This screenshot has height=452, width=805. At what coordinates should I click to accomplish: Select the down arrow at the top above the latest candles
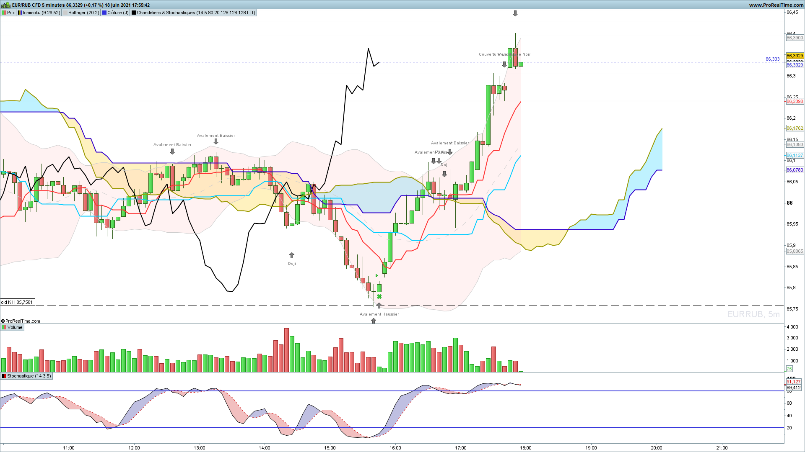pos(515,14)
